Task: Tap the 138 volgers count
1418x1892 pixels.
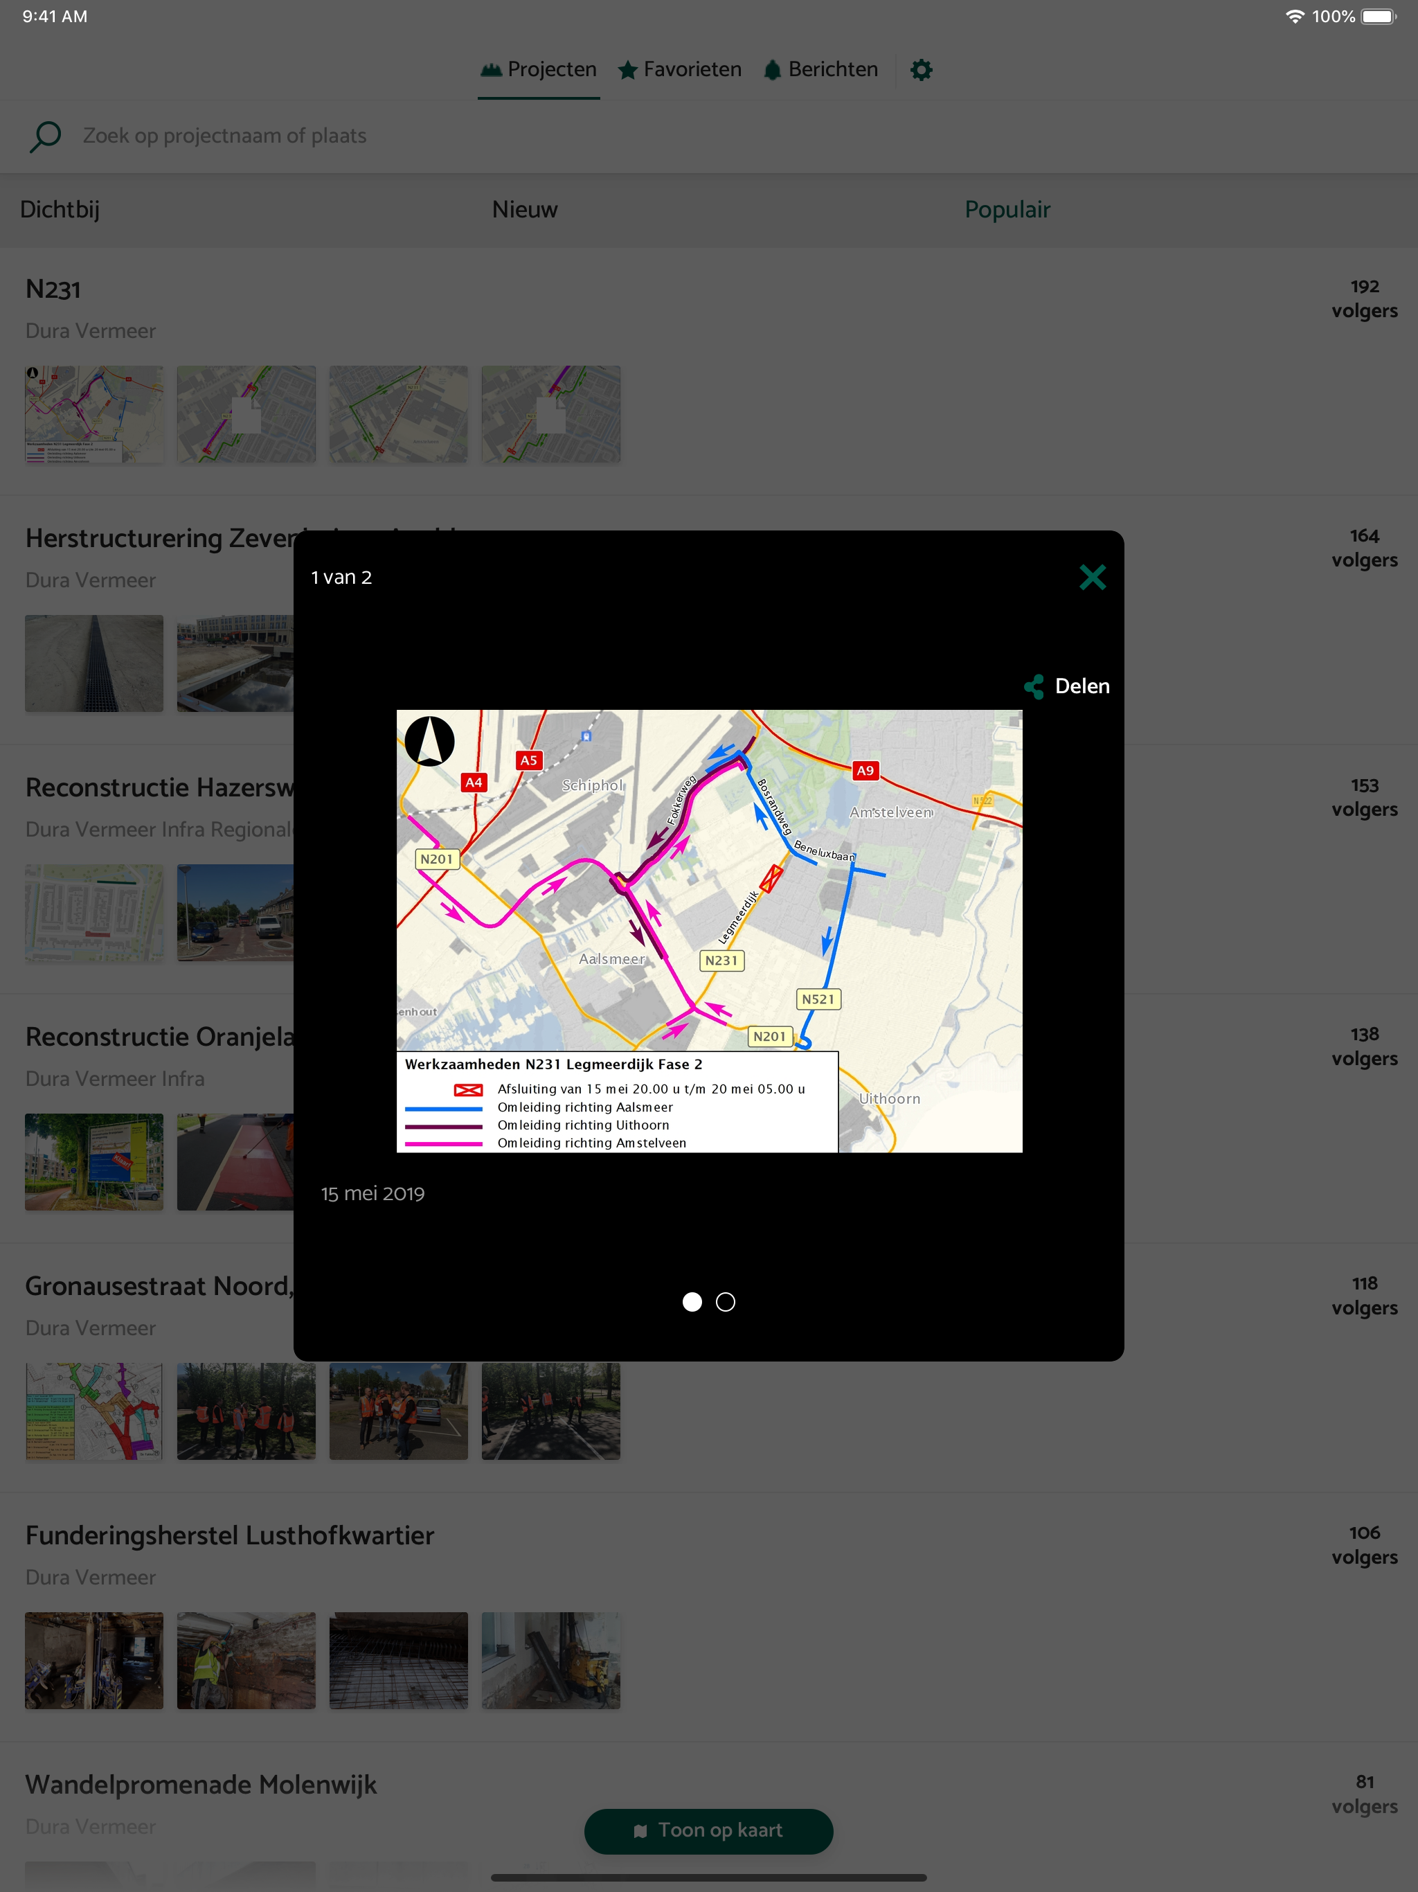Action: coord(1364,1046)
